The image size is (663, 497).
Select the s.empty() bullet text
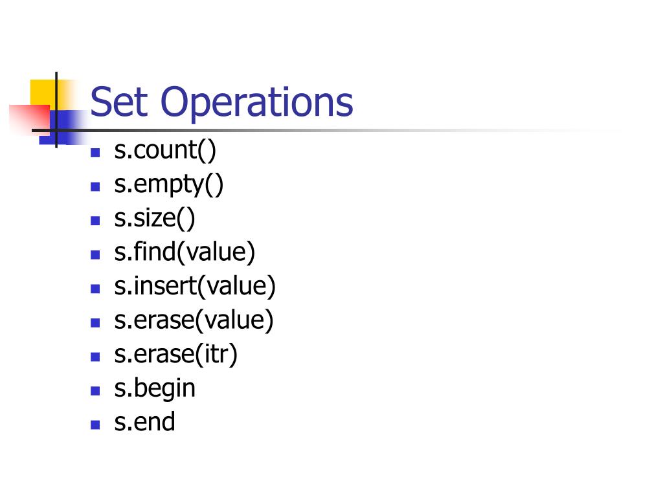point(169,184)
